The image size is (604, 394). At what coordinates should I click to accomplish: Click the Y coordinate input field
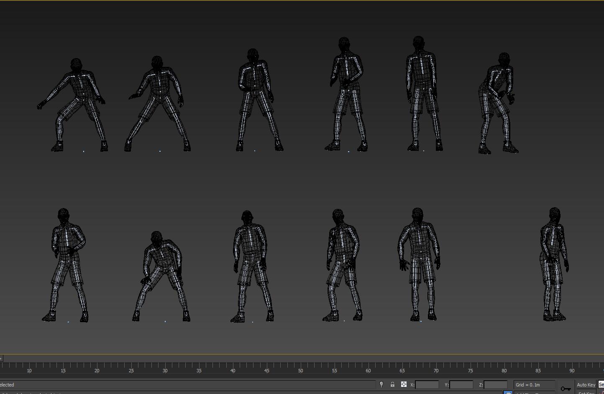click(x=461, y=385)
